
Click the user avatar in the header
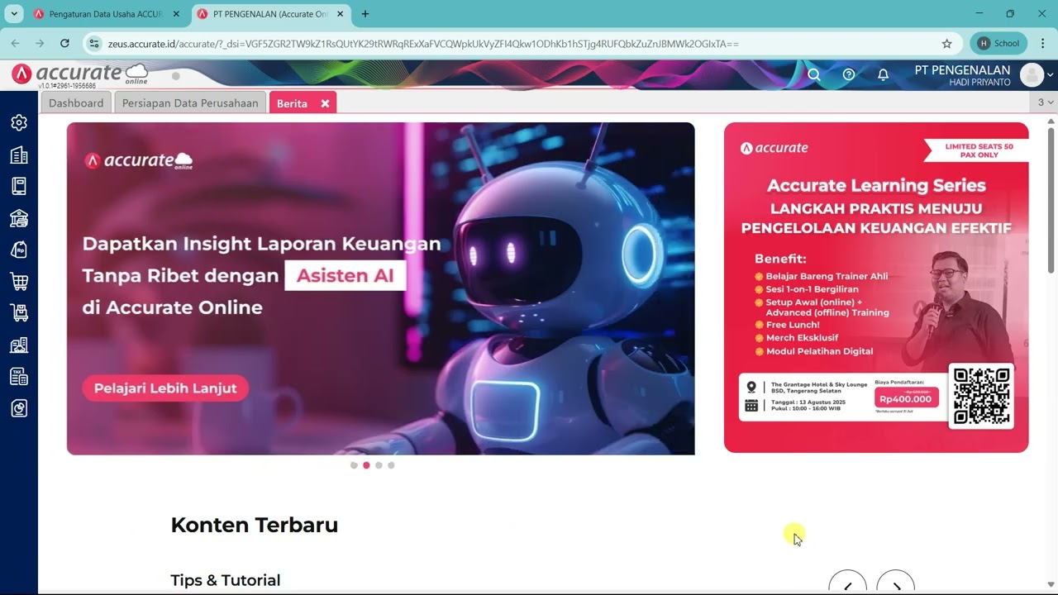click(1032, 75)
